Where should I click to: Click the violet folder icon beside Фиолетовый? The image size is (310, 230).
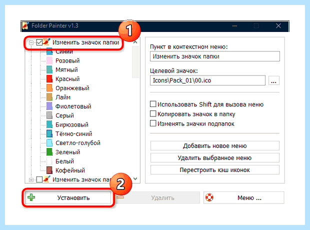click(x=49, y=106)
